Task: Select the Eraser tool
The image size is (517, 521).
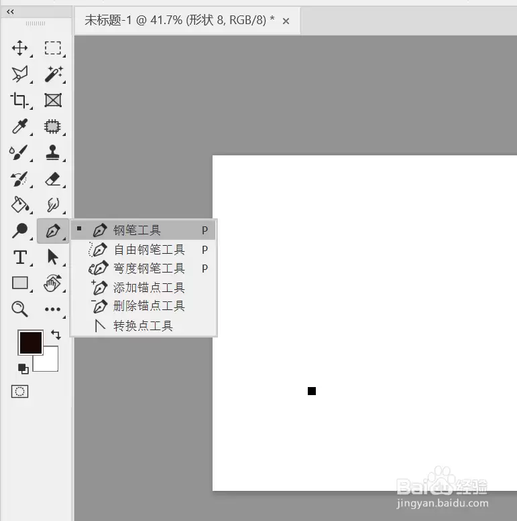Action: point(52,179)
